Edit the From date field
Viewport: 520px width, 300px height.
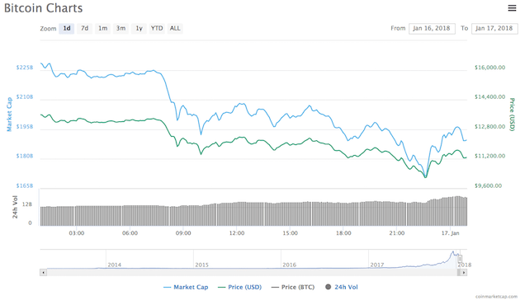[432, 29]
